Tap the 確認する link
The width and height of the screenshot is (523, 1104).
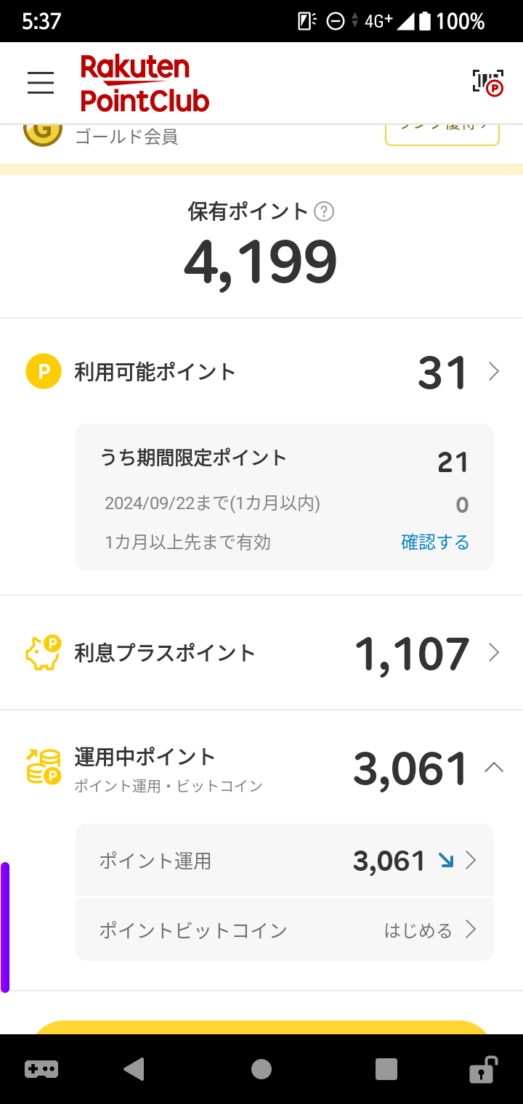tap(435, 543)
